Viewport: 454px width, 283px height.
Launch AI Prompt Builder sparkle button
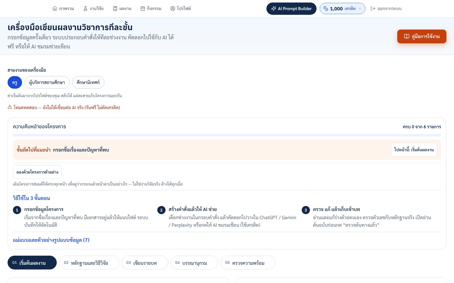[292, 9]
